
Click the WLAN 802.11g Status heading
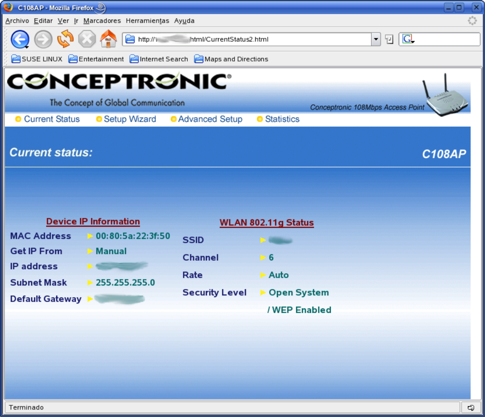[267, 223]
